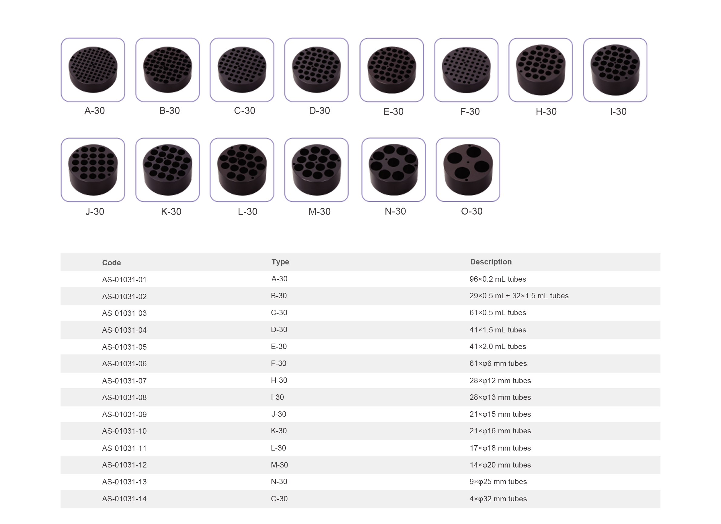The height and width of the screenshot is (524, 721).
Task: Click the '17×φ18 mm tubes' description cell
Action: tap(500, 448)
